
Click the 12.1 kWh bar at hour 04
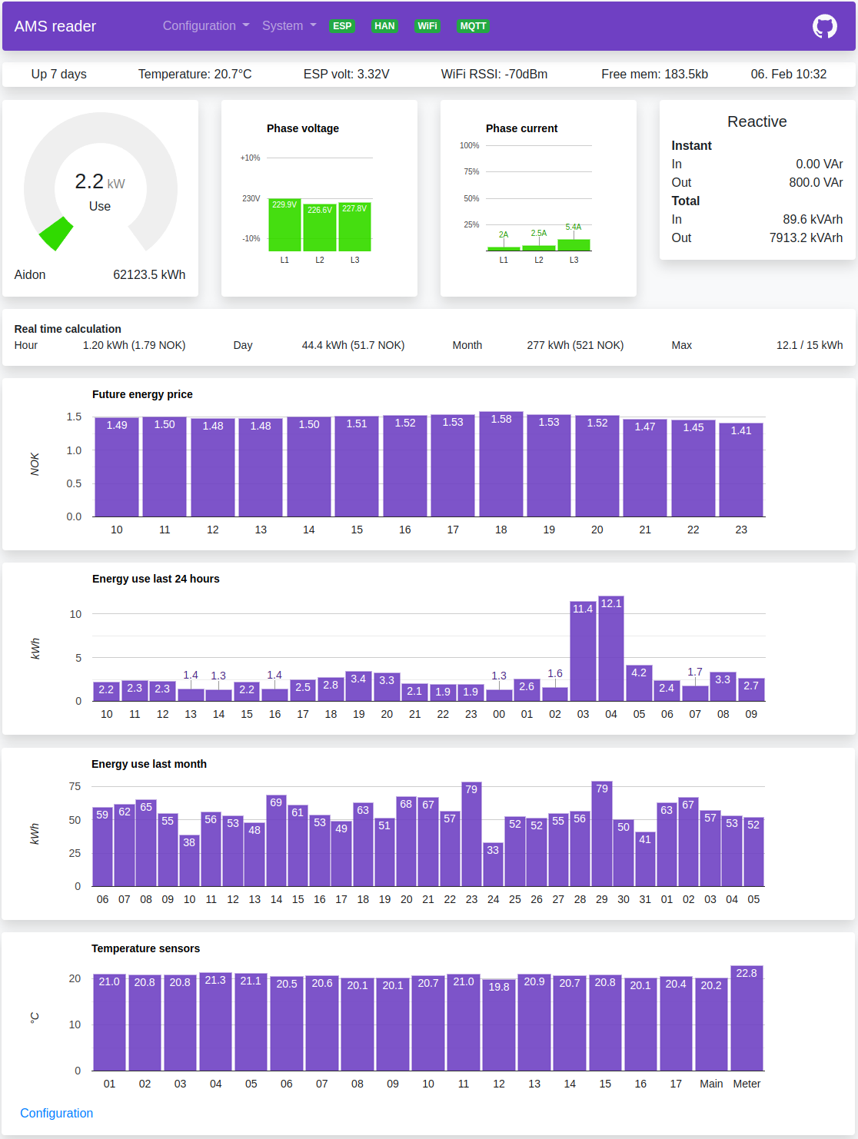tap(611, 649)
